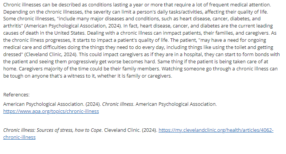Screen dimensions: 286x154
Task: Click the italic "Chronic illness" in the APA reference
Action: (x=118, y=104)
